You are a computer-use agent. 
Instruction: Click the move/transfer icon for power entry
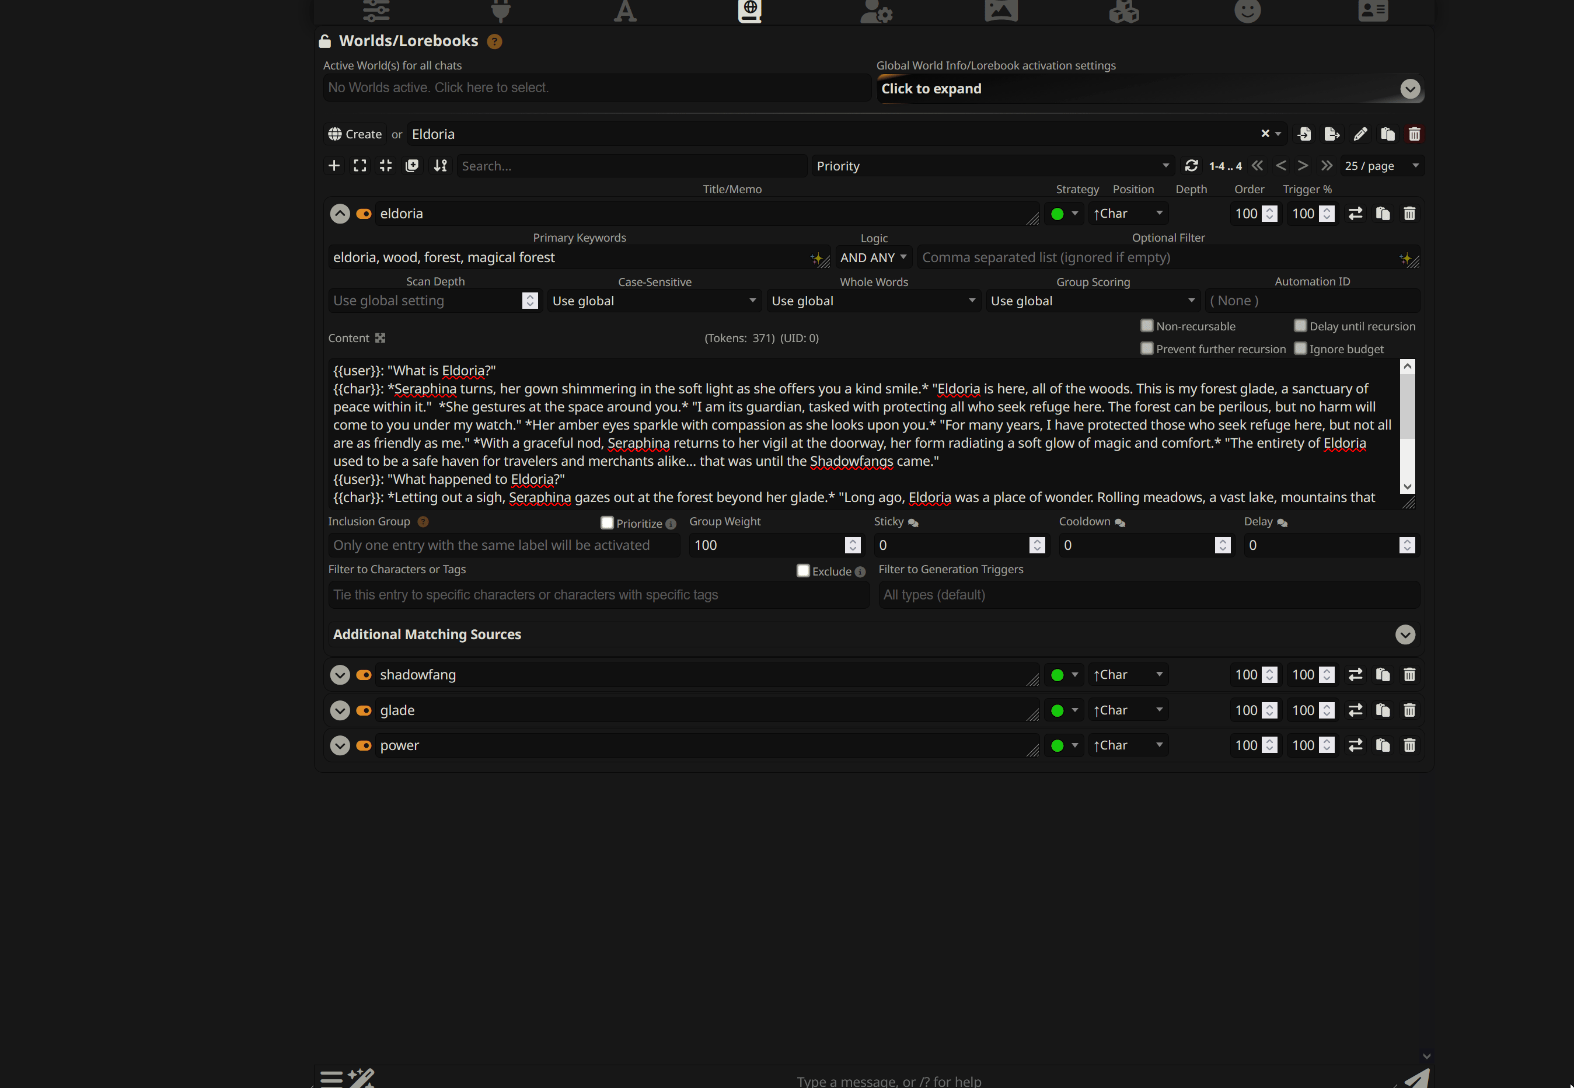1355,745
